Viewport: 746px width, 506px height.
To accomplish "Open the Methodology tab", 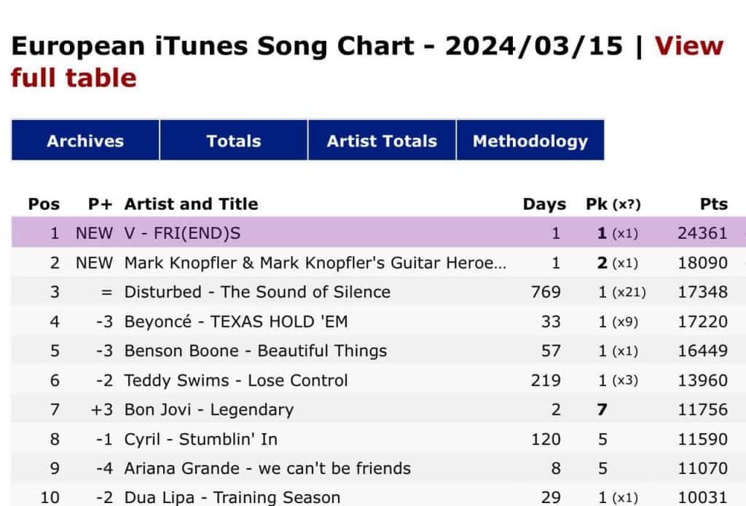I will (530, 141).
